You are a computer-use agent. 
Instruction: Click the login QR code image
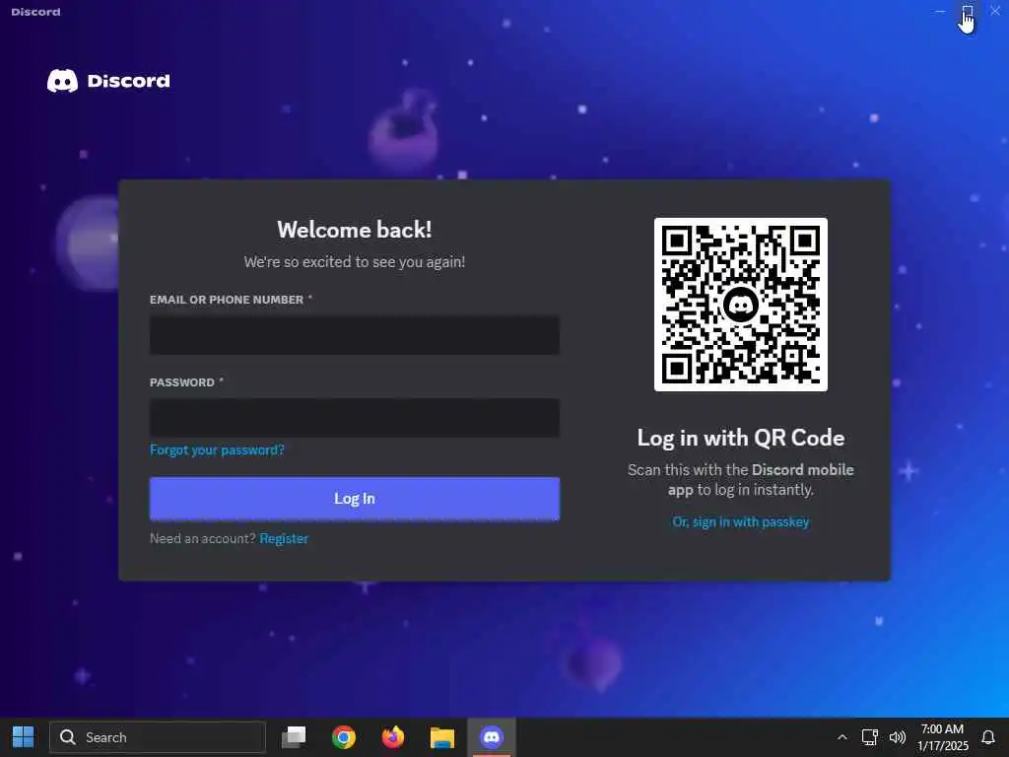741,305
